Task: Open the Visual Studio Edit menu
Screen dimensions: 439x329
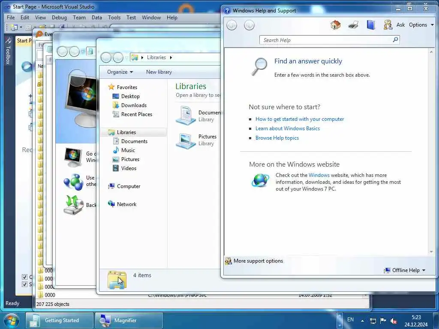Action: click(24, 17)
